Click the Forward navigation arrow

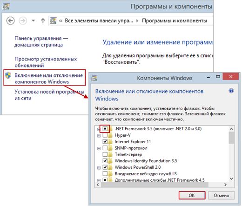coord(23,20)
